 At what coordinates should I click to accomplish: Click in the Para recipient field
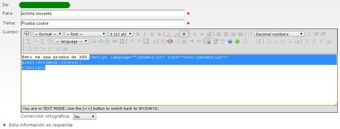pyautogui.click(x=102, y=13)
